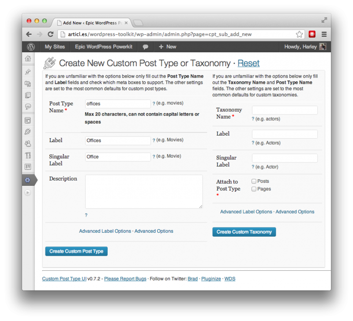Open Pluginize footer link

211,279
